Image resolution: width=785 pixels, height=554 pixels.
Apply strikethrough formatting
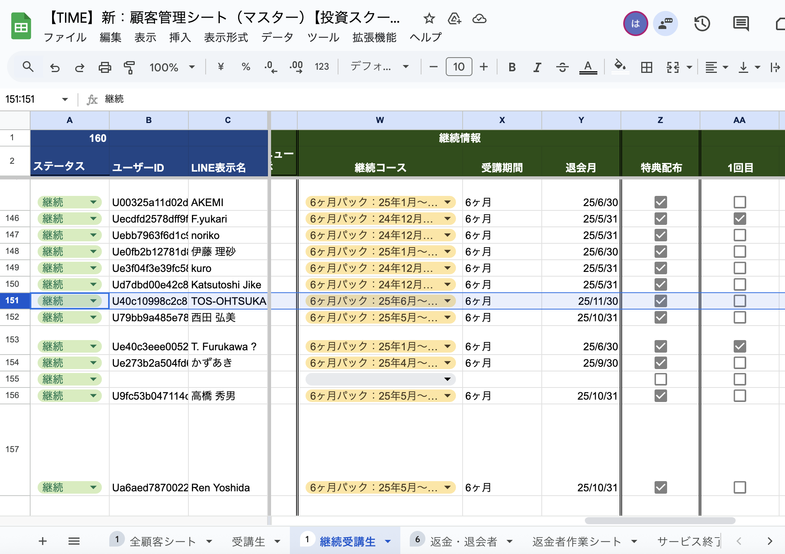(563, 67)
